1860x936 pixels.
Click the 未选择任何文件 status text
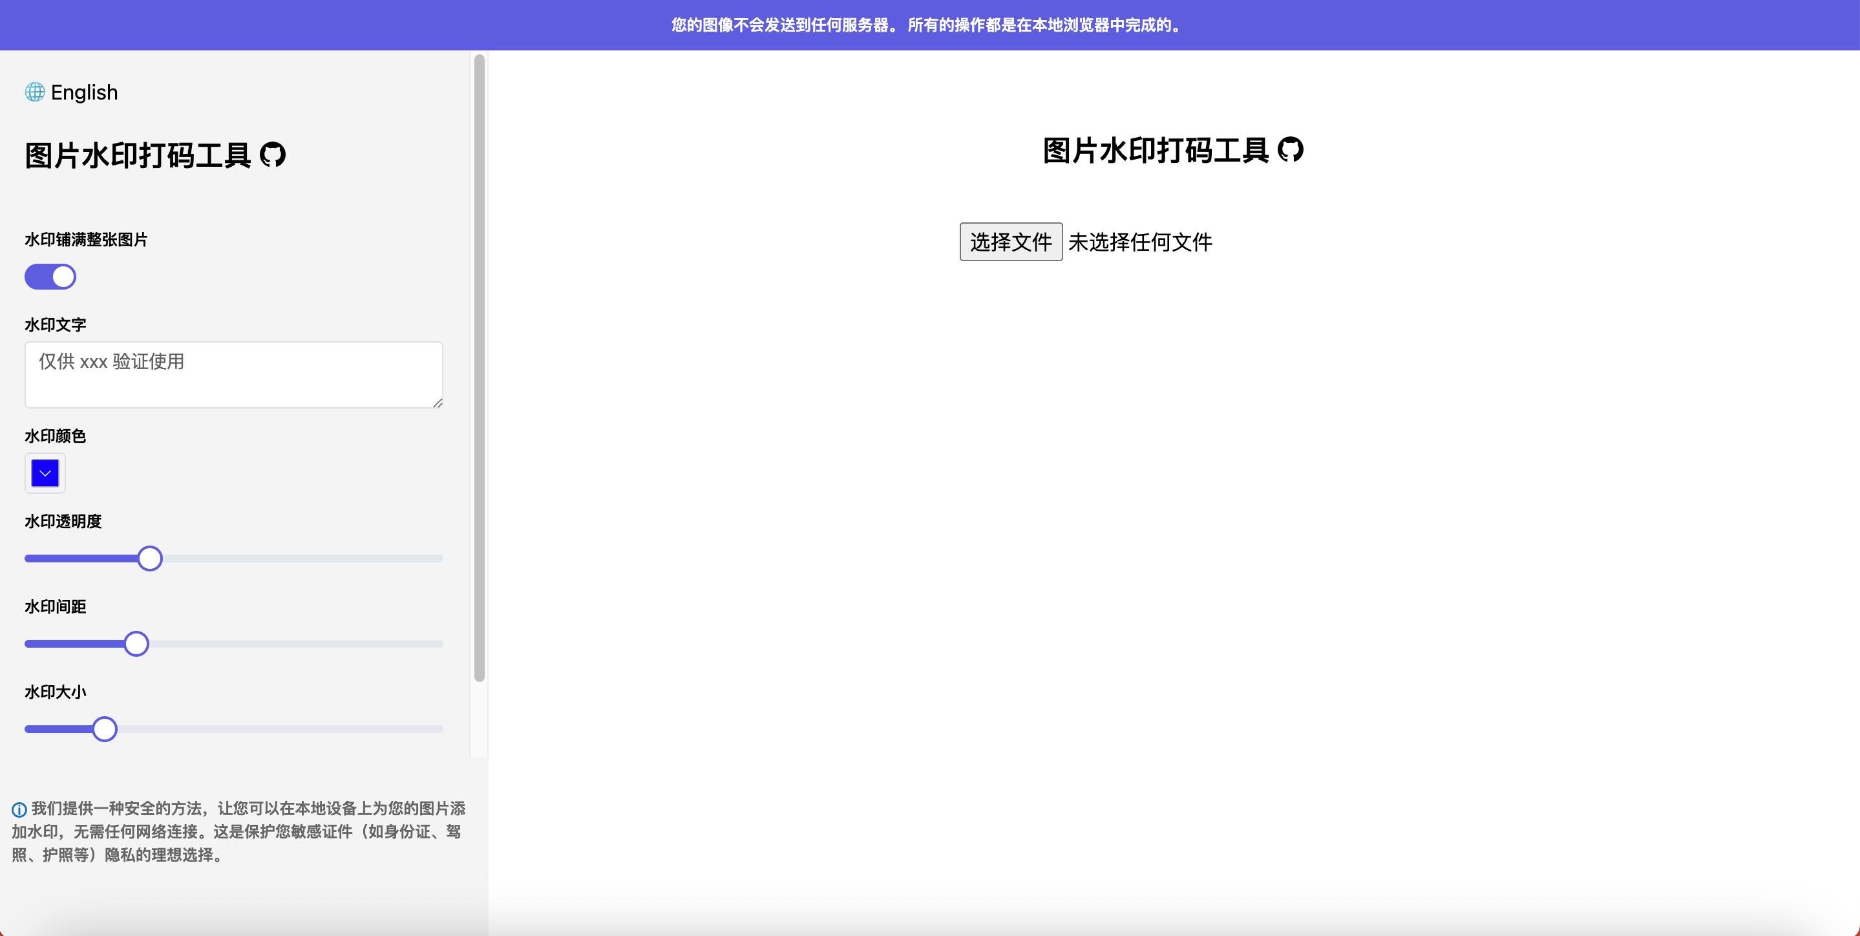tap(1141, 242)
